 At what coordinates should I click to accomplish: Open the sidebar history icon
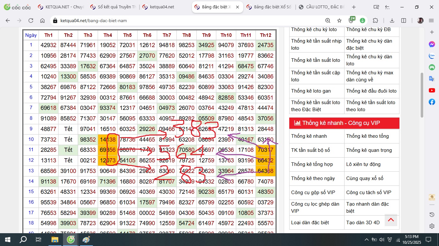tap(432, 215)
